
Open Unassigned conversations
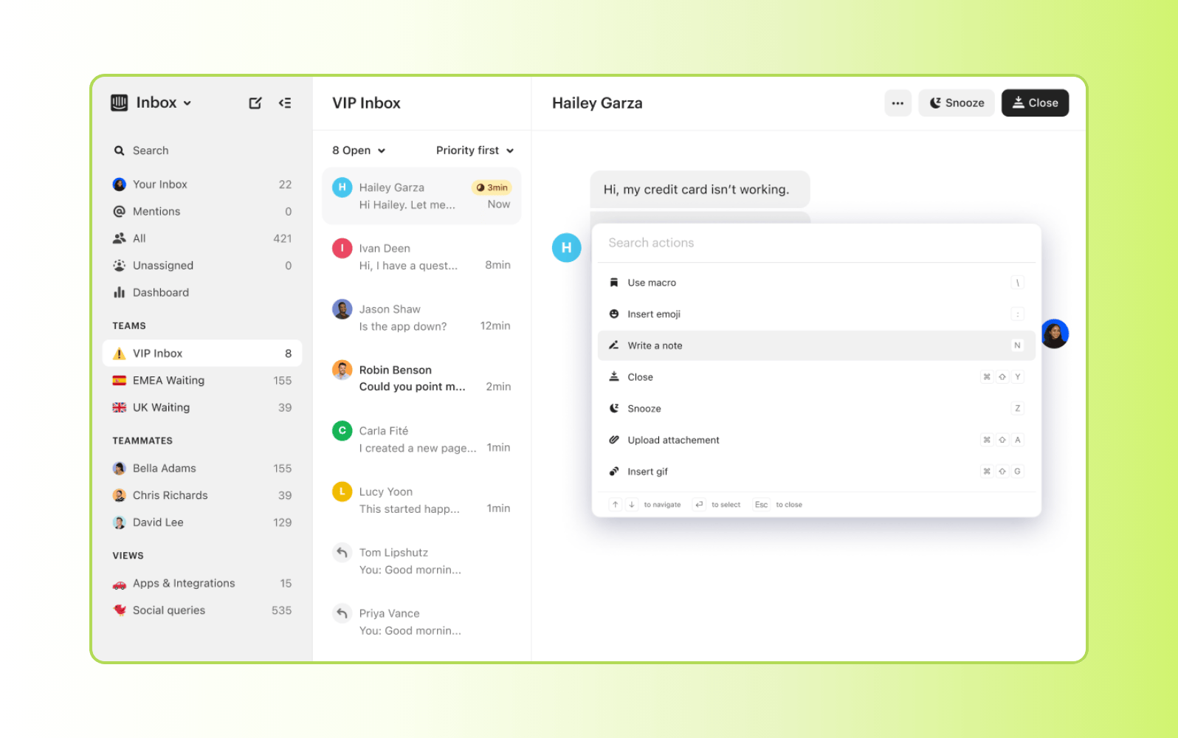click(x=202, y=266)
